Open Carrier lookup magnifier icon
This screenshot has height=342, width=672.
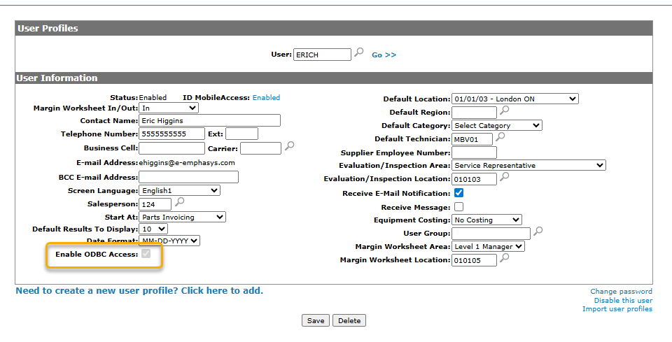click(289, 147)
